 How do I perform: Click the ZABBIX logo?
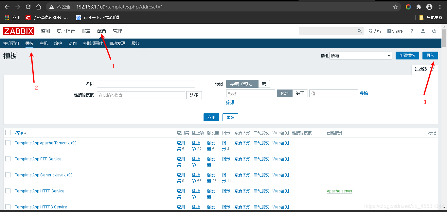coord(19,31)
